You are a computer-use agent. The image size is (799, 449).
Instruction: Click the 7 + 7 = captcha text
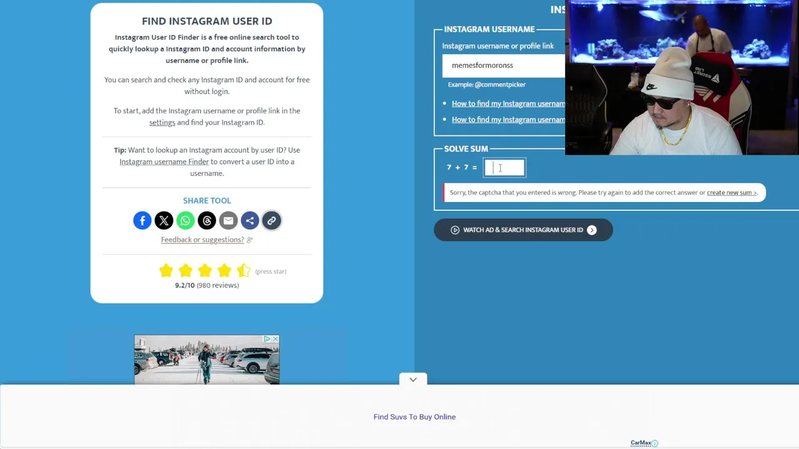[462, 168]
